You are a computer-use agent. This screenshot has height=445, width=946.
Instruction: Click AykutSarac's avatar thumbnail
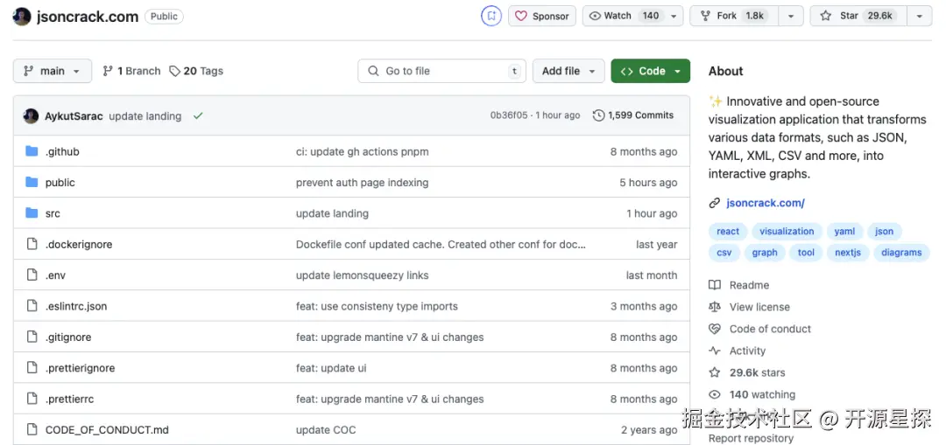click(31, 115)
